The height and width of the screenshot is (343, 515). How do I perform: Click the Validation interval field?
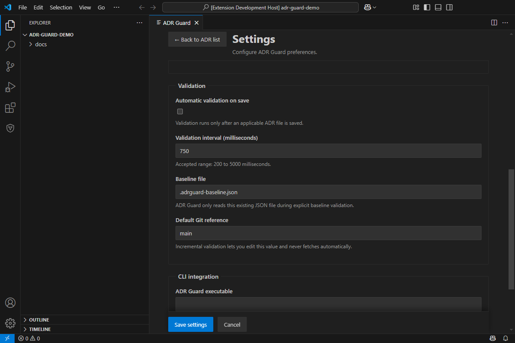coord(328,151)
